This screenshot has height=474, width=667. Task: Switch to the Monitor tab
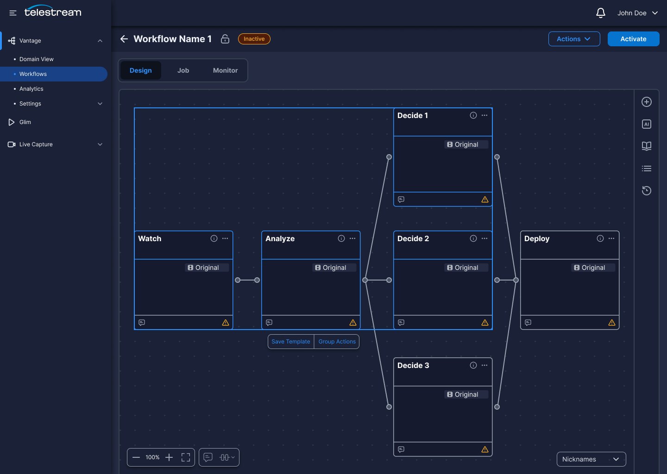[225, 70]
